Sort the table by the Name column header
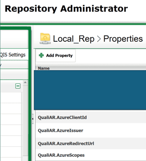146x161 pixels. [x=44, y=68]
